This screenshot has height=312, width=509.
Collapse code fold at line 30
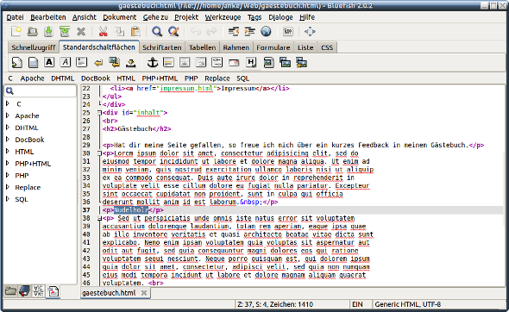tap(100, 153)
